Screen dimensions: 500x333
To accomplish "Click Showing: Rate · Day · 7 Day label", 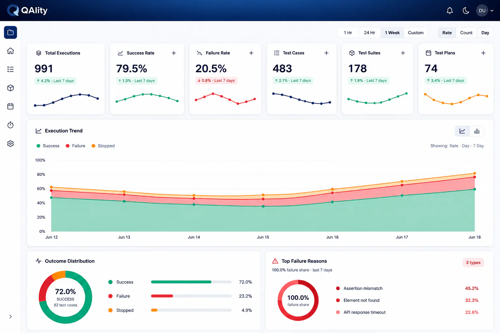I will 457,146.
